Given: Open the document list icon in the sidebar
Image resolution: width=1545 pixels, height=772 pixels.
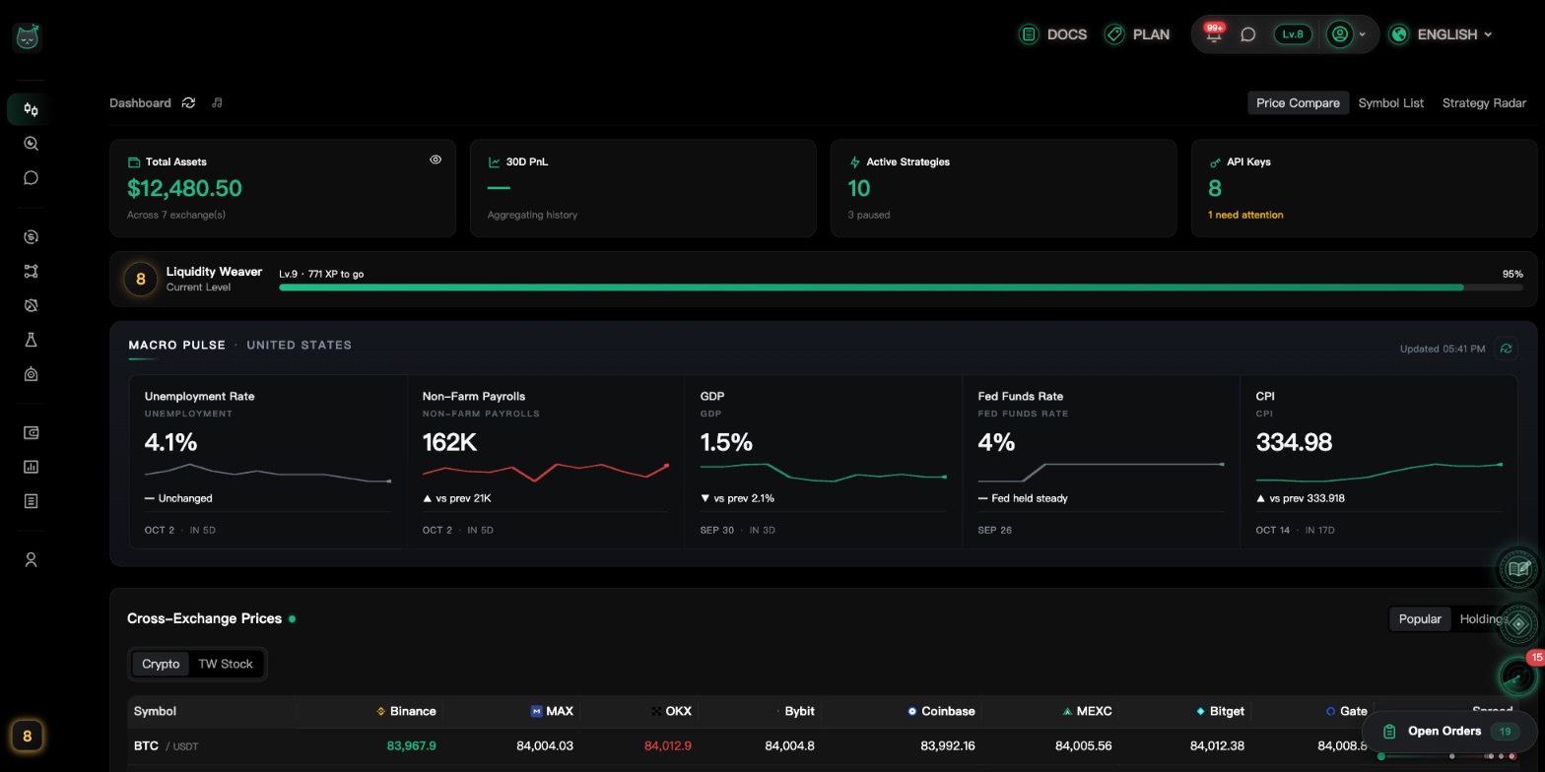Looking at the screenshot, I should [31, 501].
